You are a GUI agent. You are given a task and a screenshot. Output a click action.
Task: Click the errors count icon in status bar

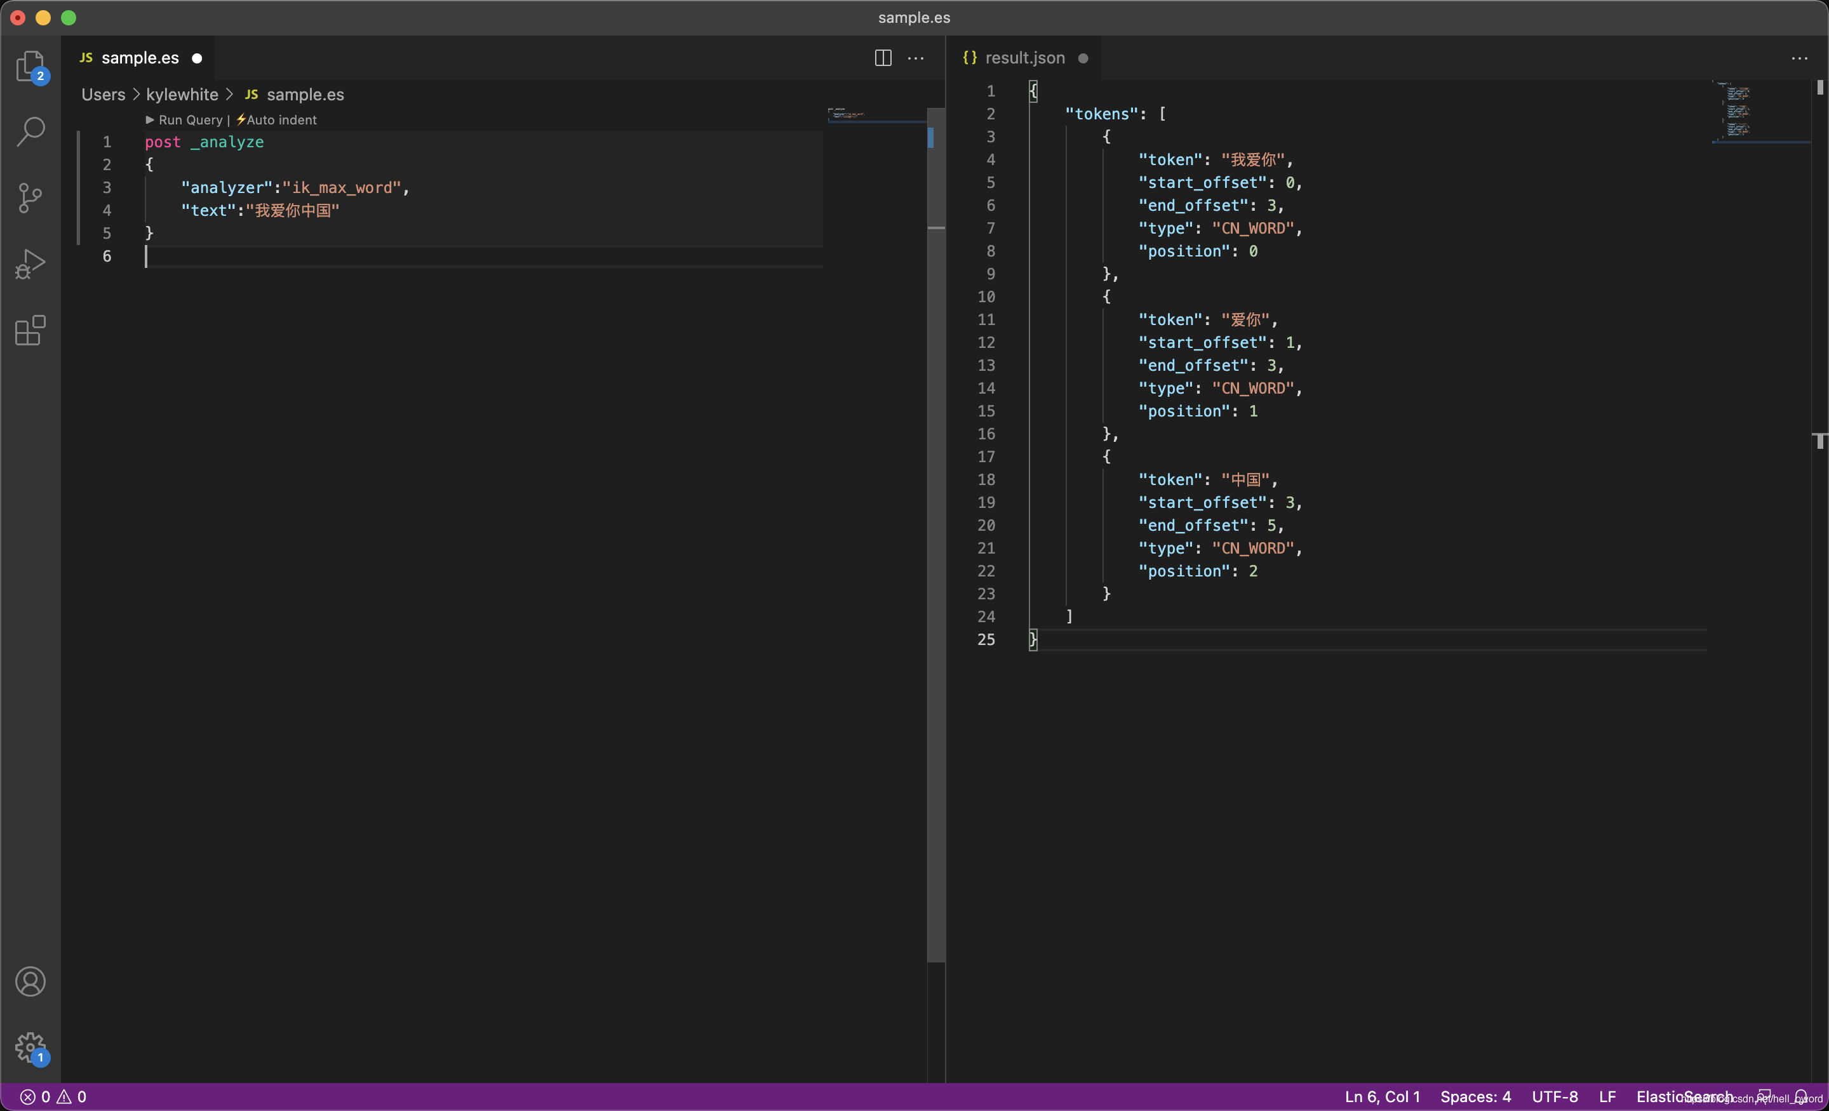pyautogui.click(x=27, y=1097)
